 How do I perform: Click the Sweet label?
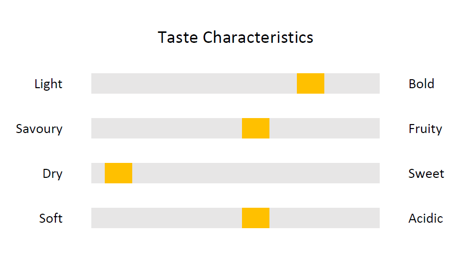[x=426, y=173]
